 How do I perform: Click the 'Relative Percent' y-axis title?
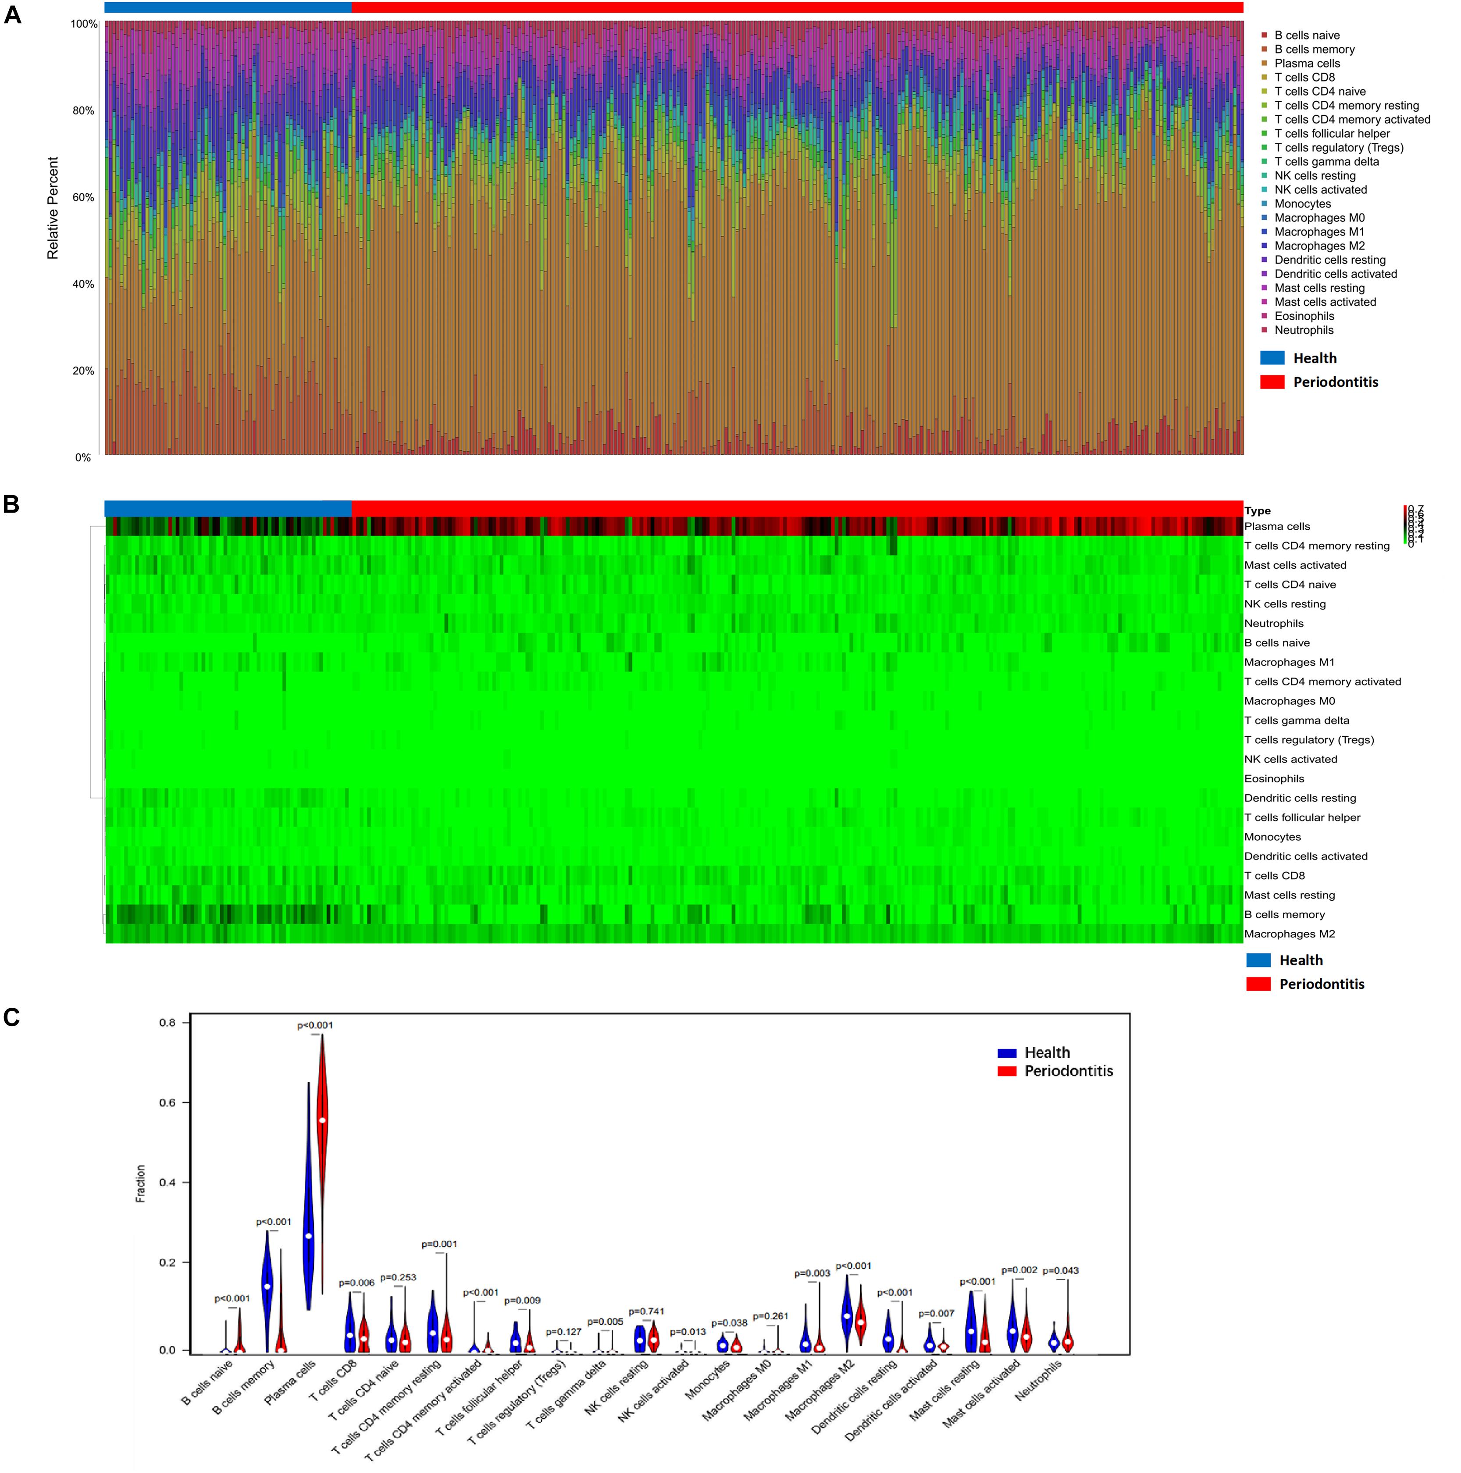[x=53, y=208]
